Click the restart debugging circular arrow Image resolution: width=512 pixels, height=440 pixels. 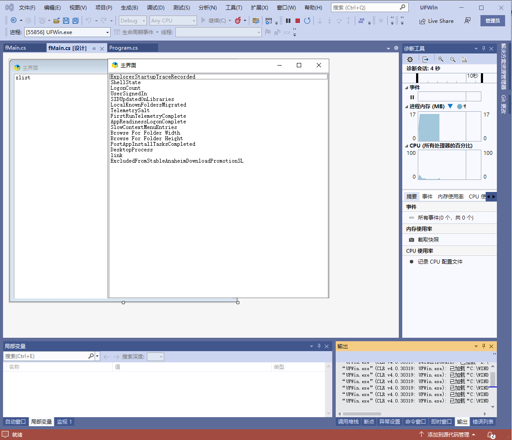tap(307, 21)
